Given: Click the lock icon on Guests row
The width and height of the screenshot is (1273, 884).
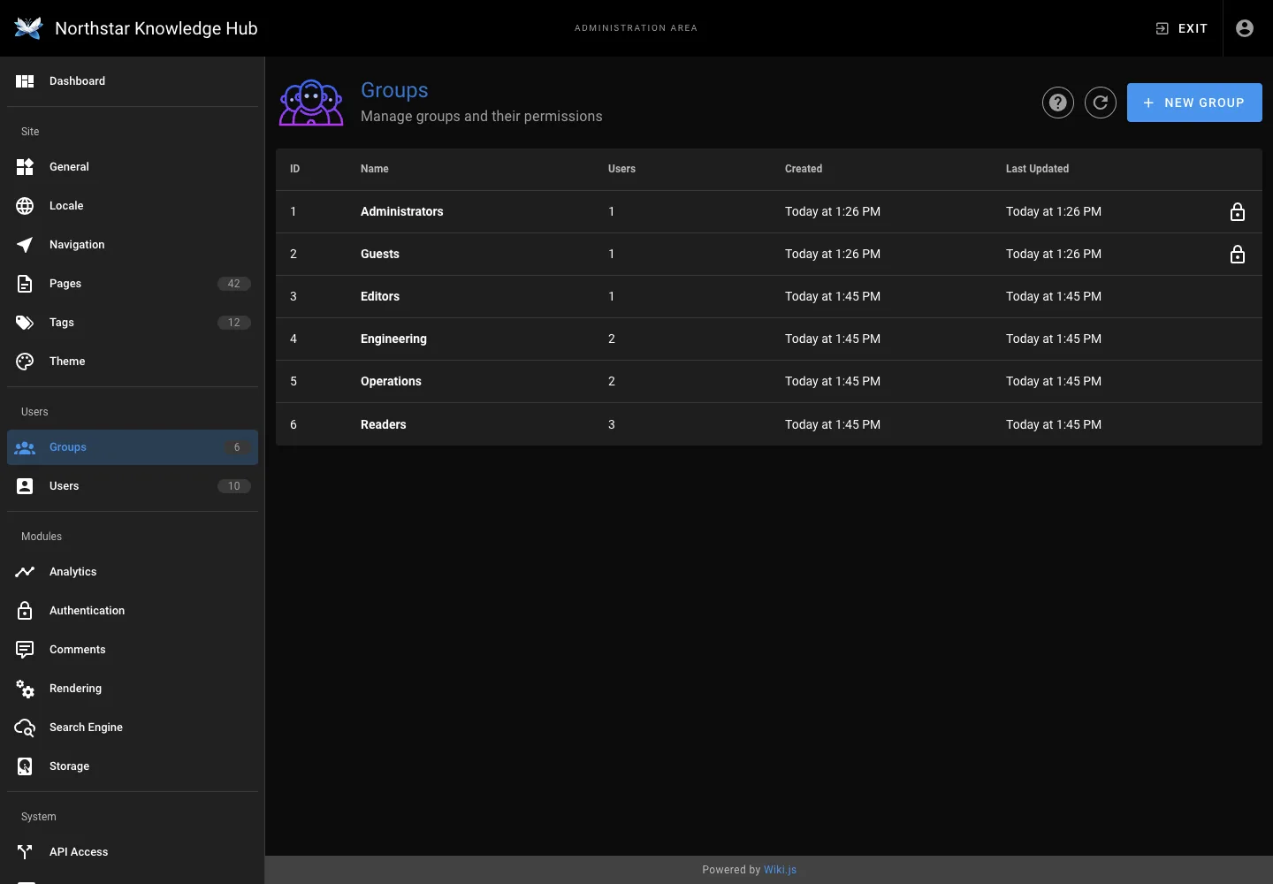Looking at the screenshot, I should (1238, 255).
